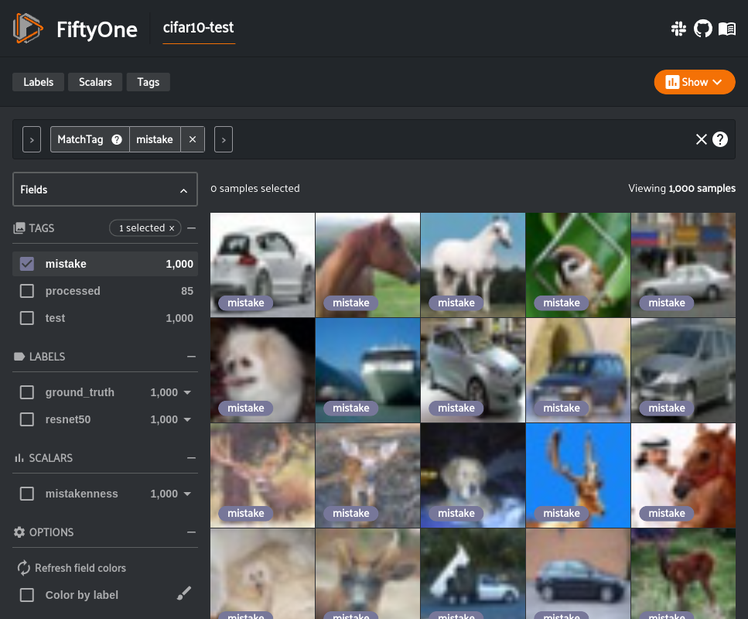The image size is (748, 619).
Task: Toggle the ground_truth label checkbox
Action: click(27, 392)
